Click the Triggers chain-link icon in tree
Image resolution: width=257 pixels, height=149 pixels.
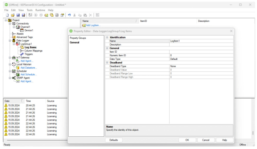point(22,54)
